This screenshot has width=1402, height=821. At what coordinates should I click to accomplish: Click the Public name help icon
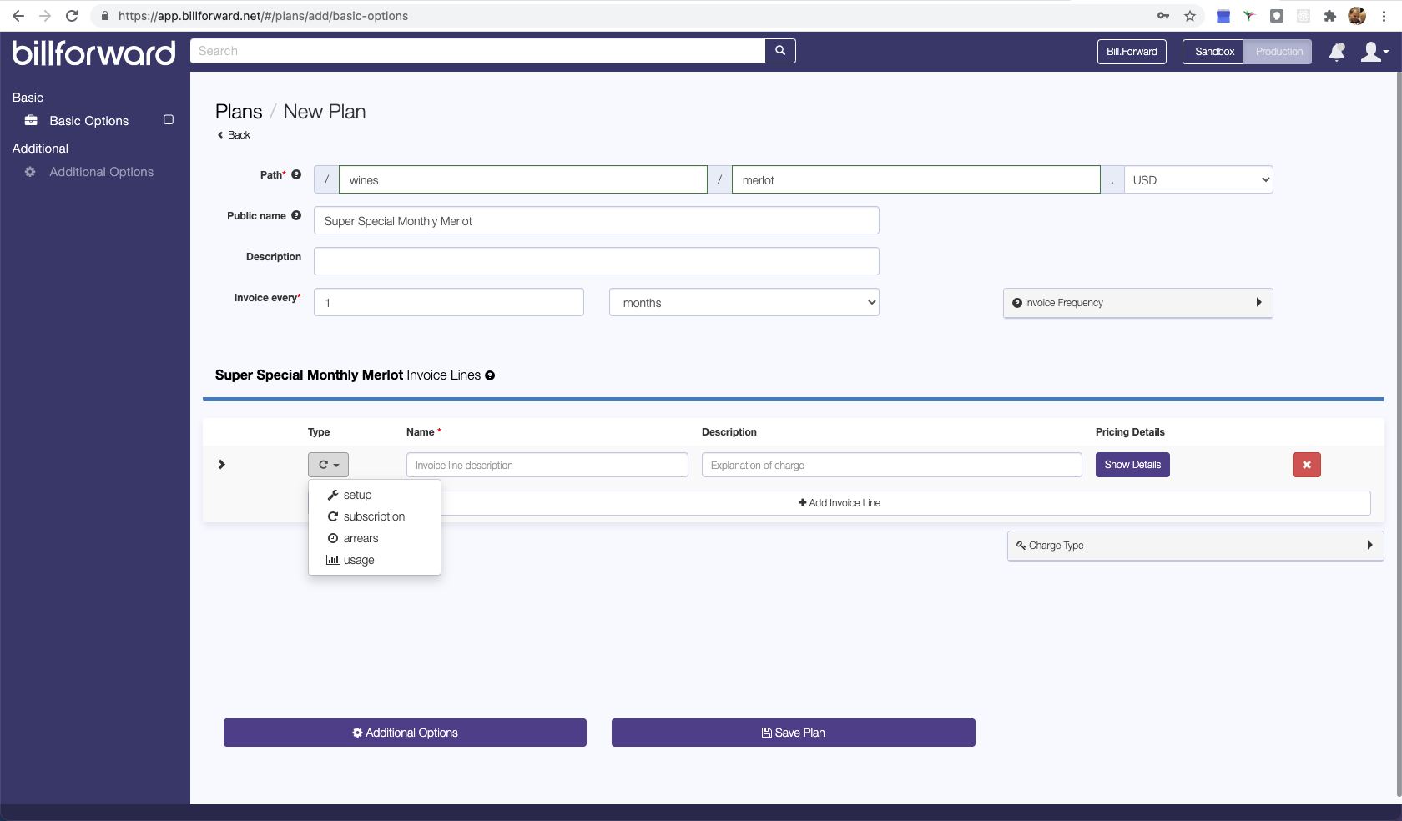click(x=296, y=215)
